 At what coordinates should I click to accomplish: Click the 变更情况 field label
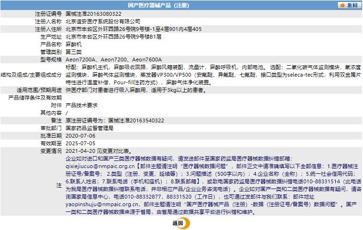(x=51, y=151)
